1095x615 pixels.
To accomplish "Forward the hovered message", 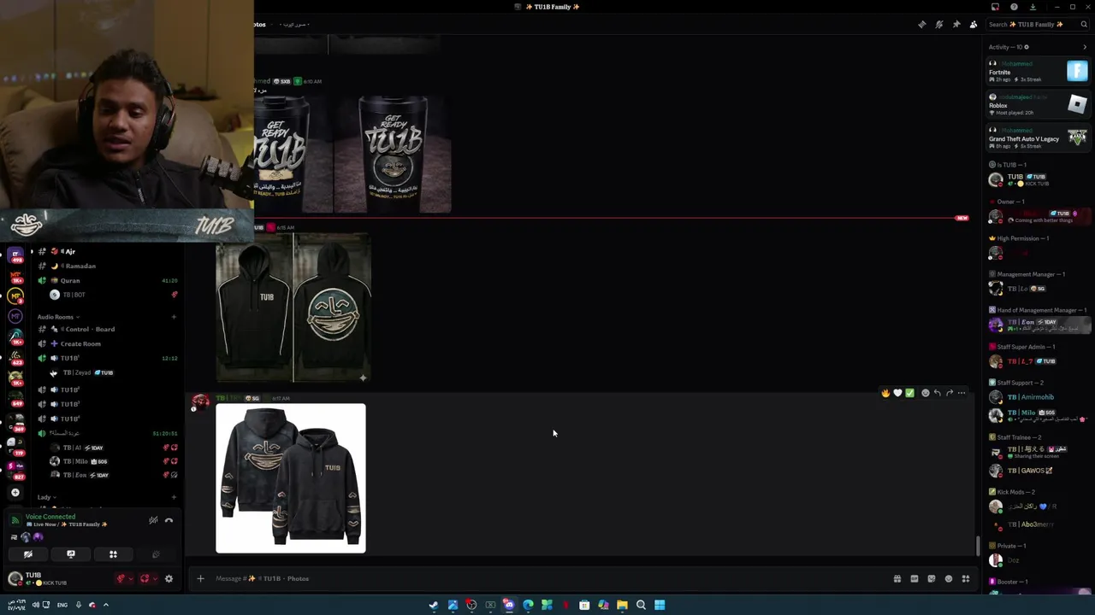I will click(950, 393).
